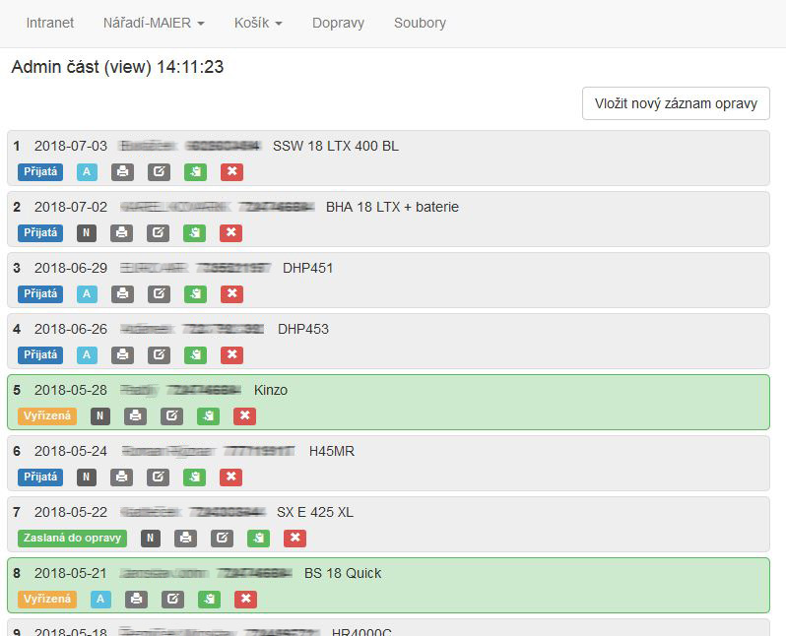Open the Intranet navigation item
Screen dimensions: 786x636
[50, 23]
